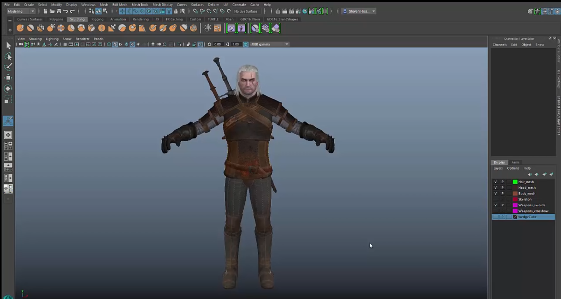
Task: Activate the Select tool arrow
Action: [x=8, y=45]
